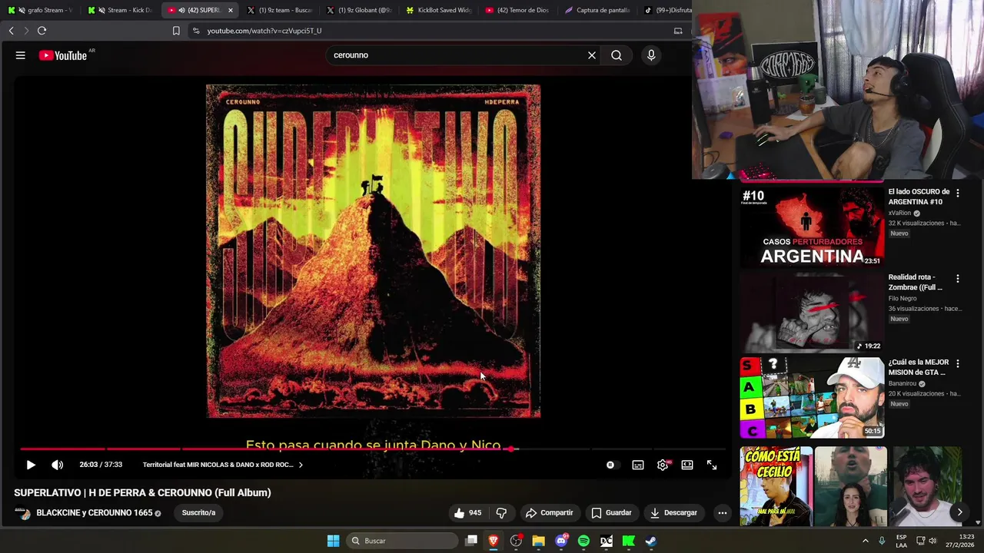Open the xVaRion channel name
The image size is (984, 553).
pos(899,214)
